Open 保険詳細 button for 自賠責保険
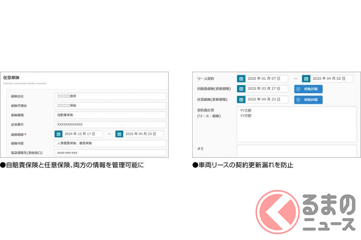The height and width of the screenshot is (240, 361). (x=308, y=89)
